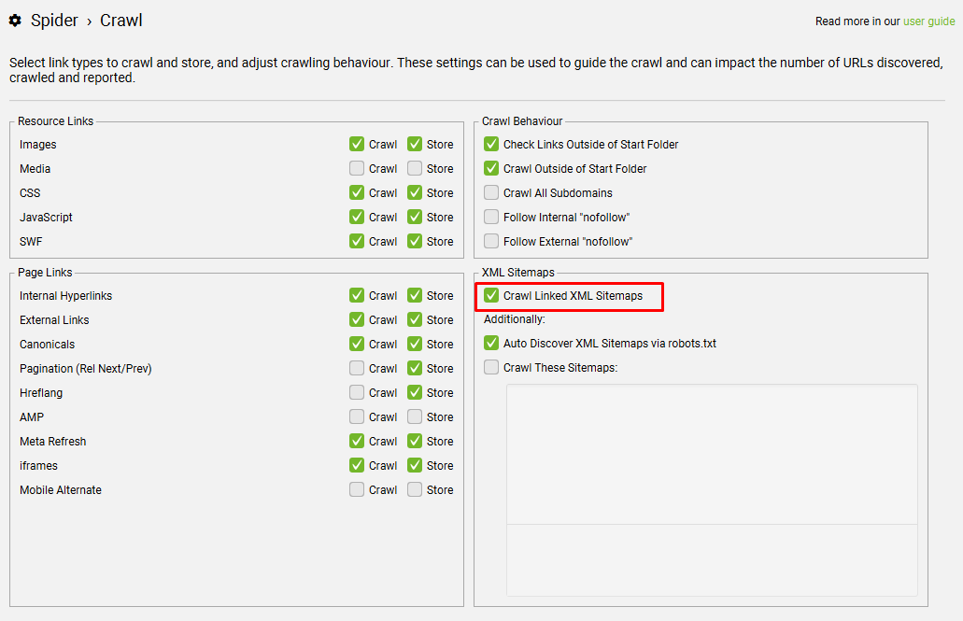
Task: Enable Crawl All Subdomains
Action: 490,192
